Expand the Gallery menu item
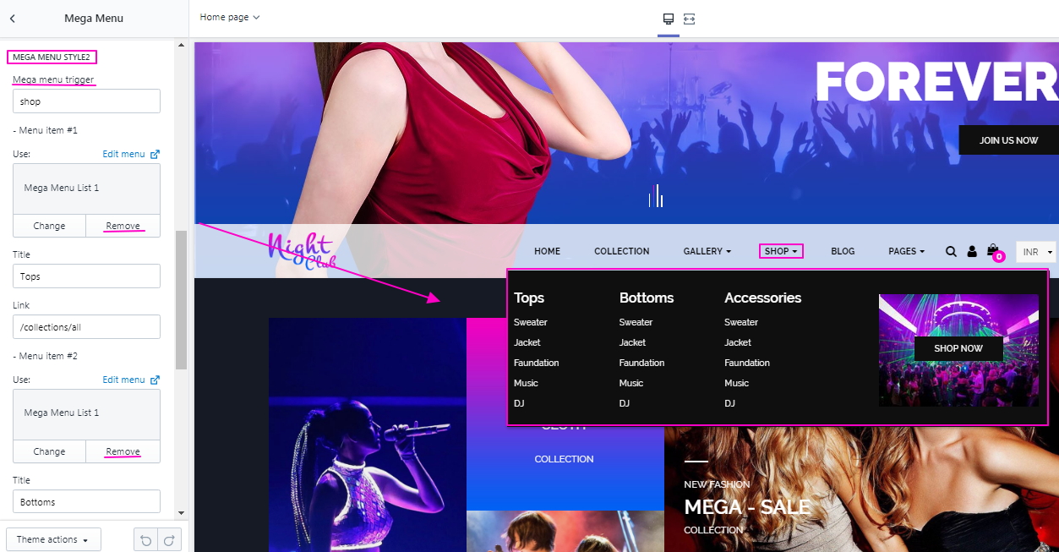1059x552 pixels. tap(707, 251)
